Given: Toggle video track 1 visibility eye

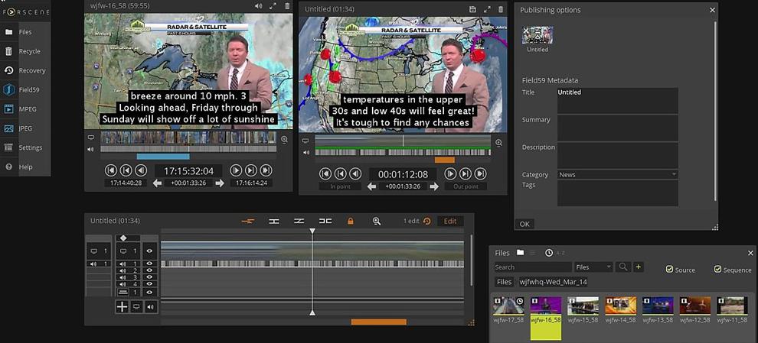Looking at the screenshot, I should 150,251.
